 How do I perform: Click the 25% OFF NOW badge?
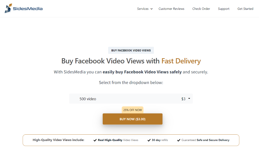pyautogui.click(x=133, y=110)
